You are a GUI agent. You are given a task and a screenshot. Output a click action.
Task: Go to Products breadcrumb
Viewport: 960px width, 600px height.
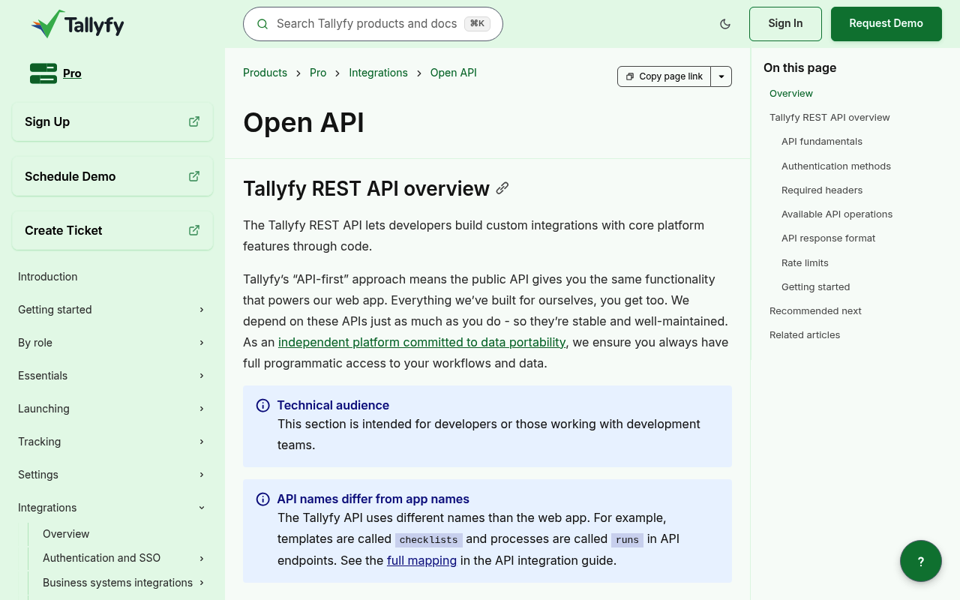pyautogui.click(x=265, y=73)
